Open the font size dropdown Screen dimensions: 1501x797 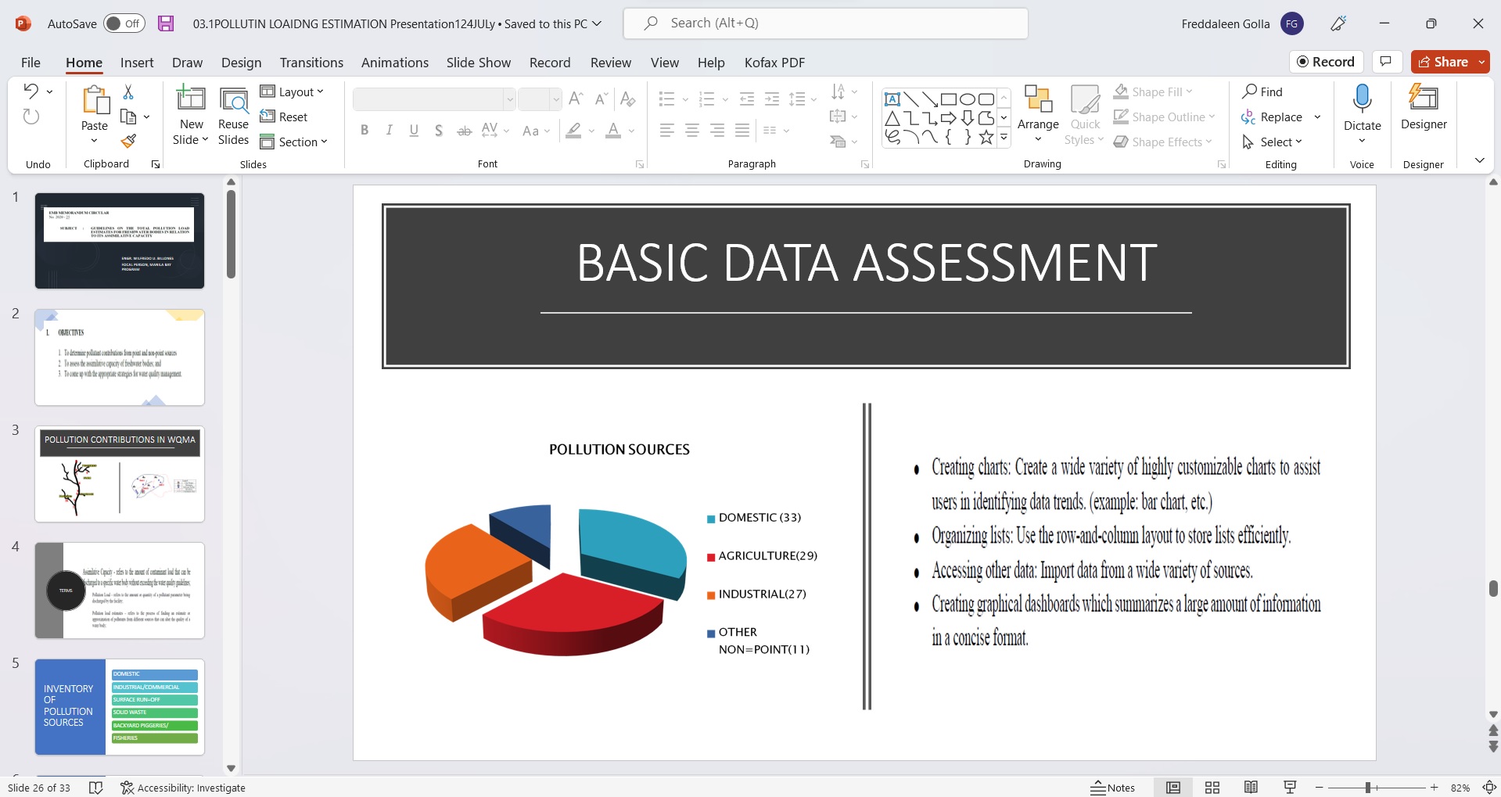(555, 99)
